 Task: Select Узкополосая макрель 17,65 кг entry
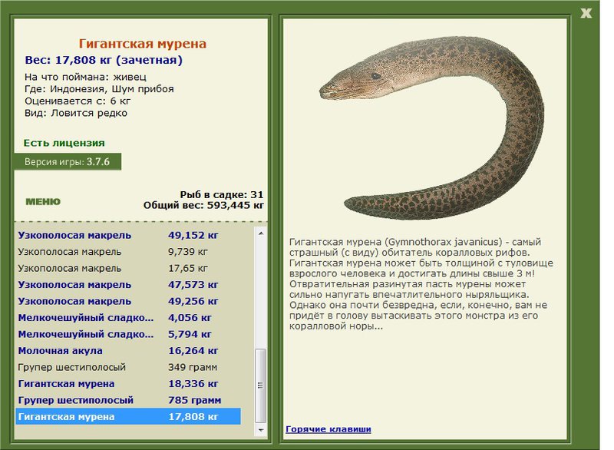[128, 268]
